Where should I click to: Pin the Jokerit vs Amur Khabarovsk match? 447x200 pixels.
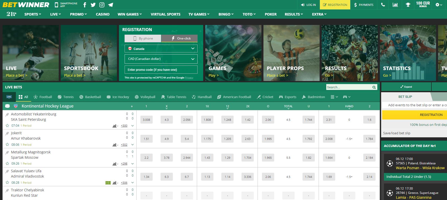7,133
